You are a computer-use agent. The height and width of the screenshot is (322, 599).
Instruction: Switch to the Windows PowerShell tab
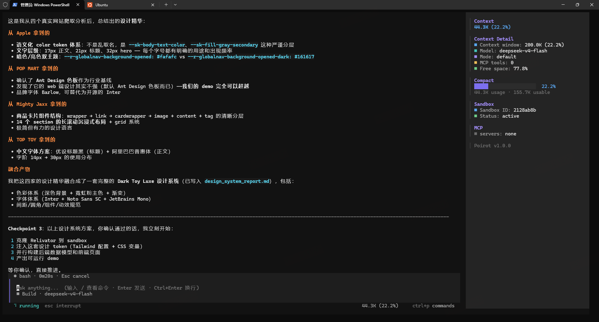(46, 5)
